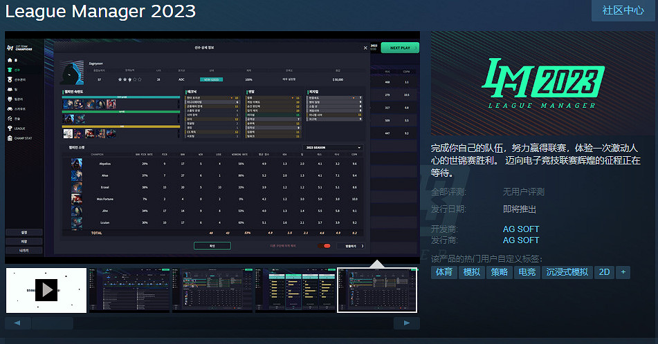Viewport: 658px width, 344px height.
Task: Select the second screenshot thumbnail
Action: pos(129,290)
